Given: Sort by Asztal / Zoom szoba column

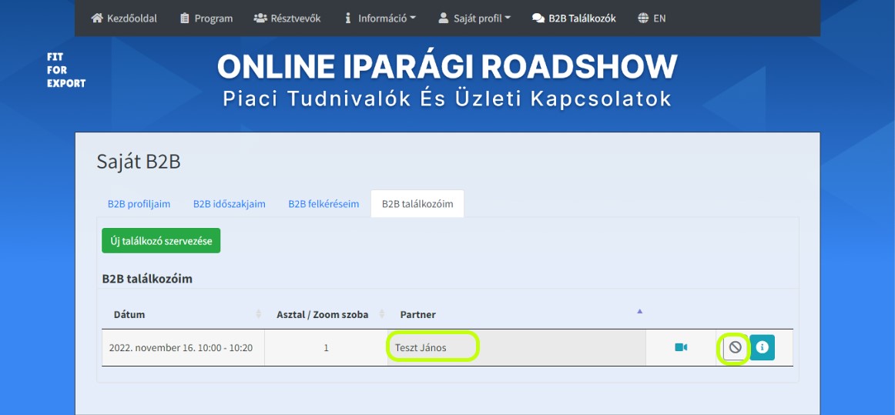Looking at the screenshot, I should (x=326, y=315).
